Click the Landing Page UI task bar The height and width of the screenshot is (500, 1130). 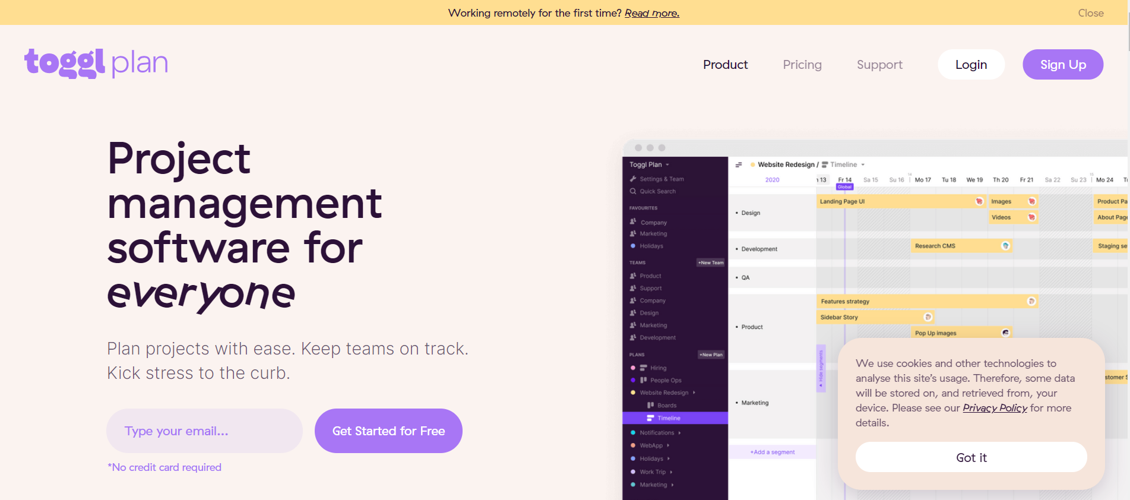coord(901,201)
